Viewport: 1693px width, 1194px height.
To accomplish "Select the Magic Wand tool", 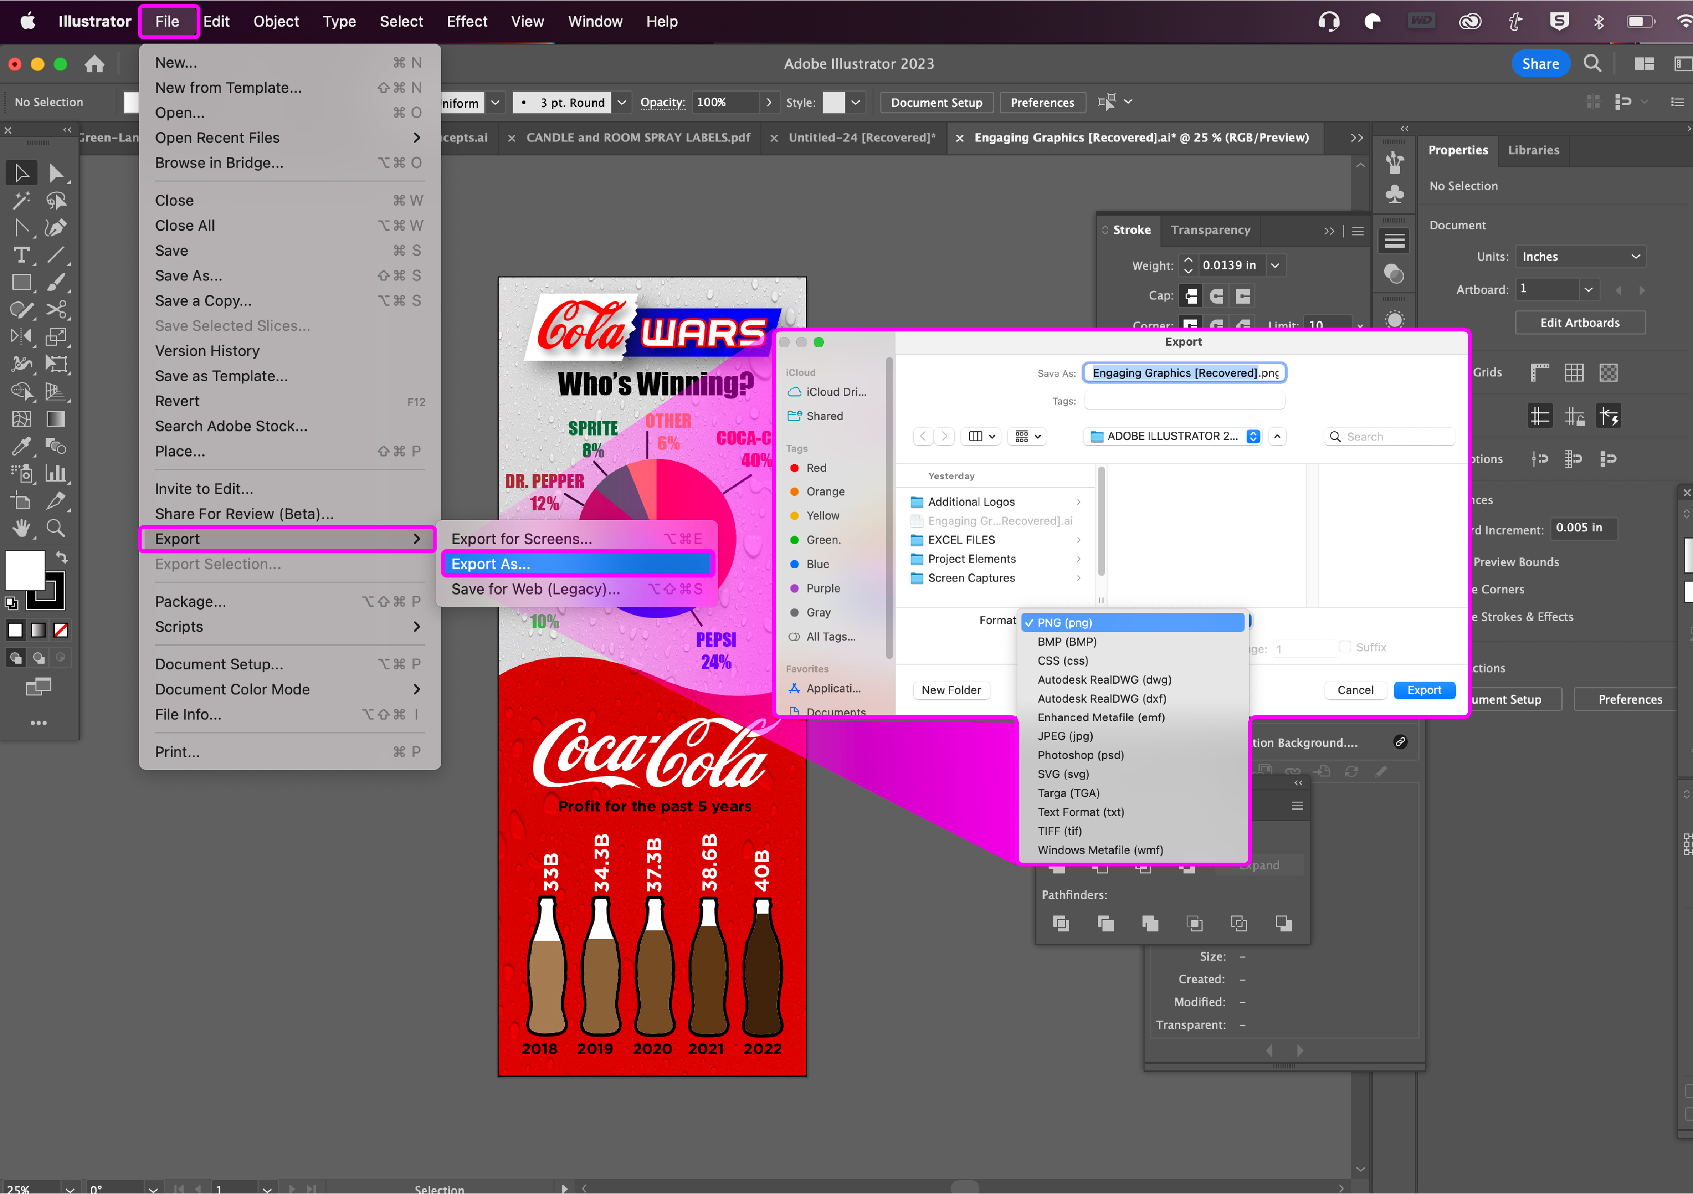I will point(21,201).
